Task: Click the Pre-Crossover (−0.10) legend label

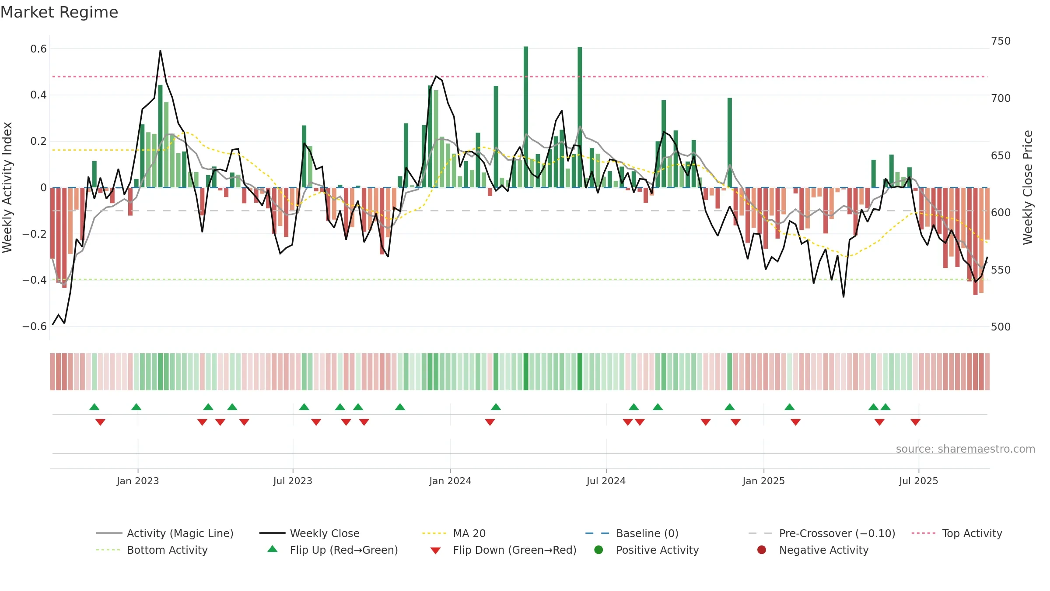Action: click(837, 533)
